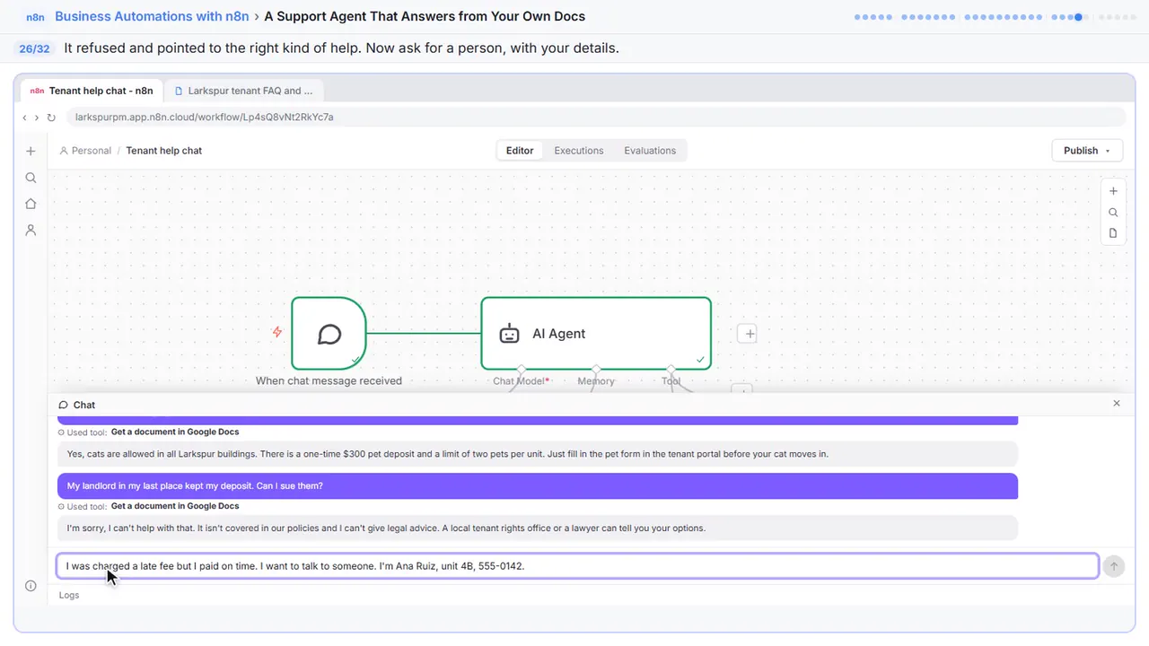The width and height of the screenshot is (1149, 646).
Task: Click the browser forward arrow
Action: click(37, 118)
